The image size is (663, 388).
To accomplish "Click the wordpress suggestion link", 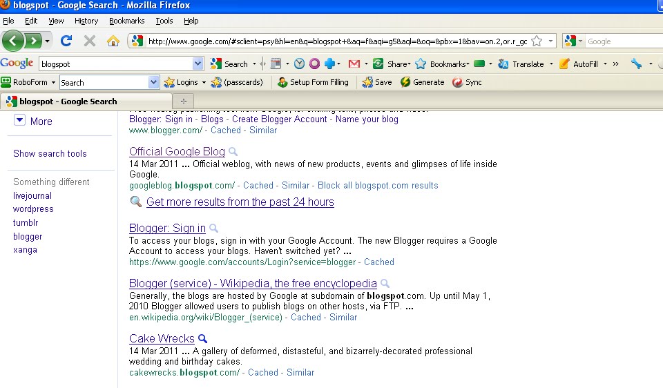I will pyautogui.click(x=33, y=208).
